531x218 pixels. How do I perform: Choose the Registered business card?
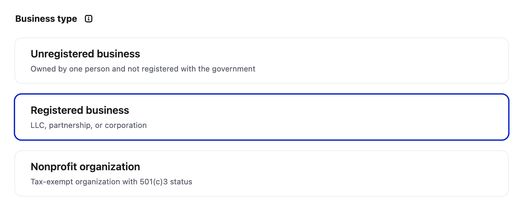[262, 117]
